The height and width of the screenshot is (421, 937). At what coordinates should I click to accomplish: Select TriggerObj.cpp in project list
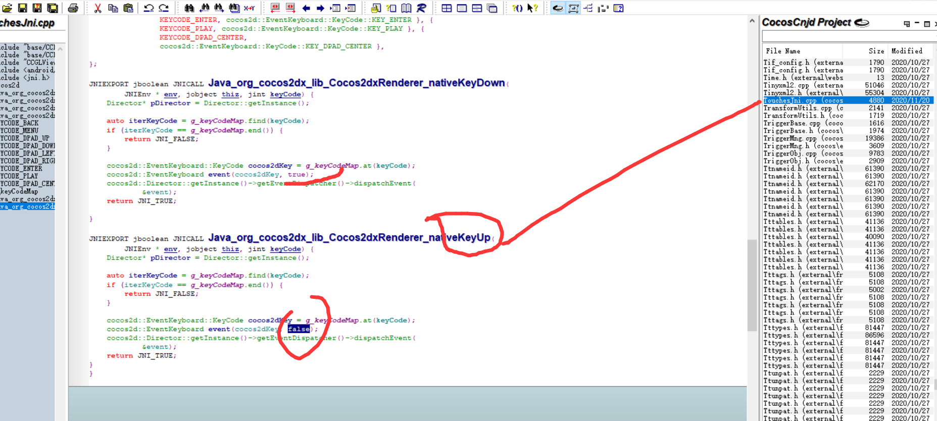(848, 153)
